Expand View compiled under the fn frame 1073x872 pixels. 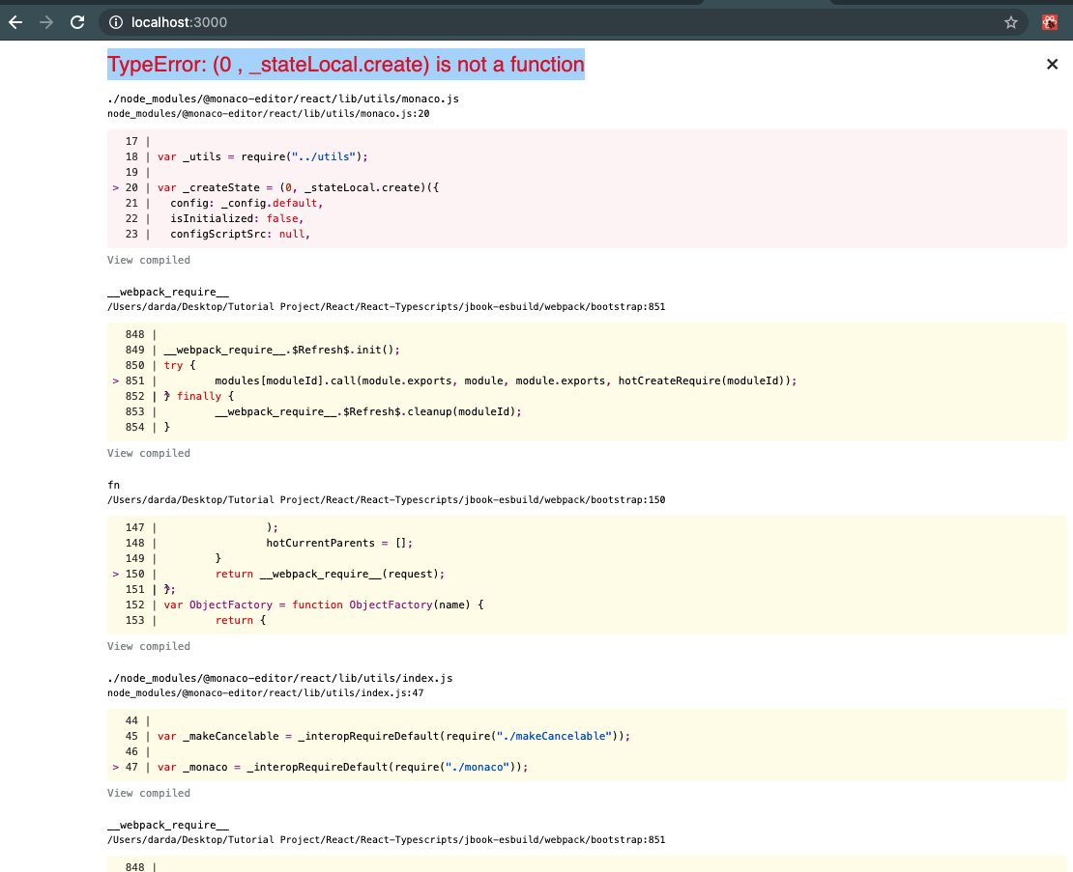148,645
